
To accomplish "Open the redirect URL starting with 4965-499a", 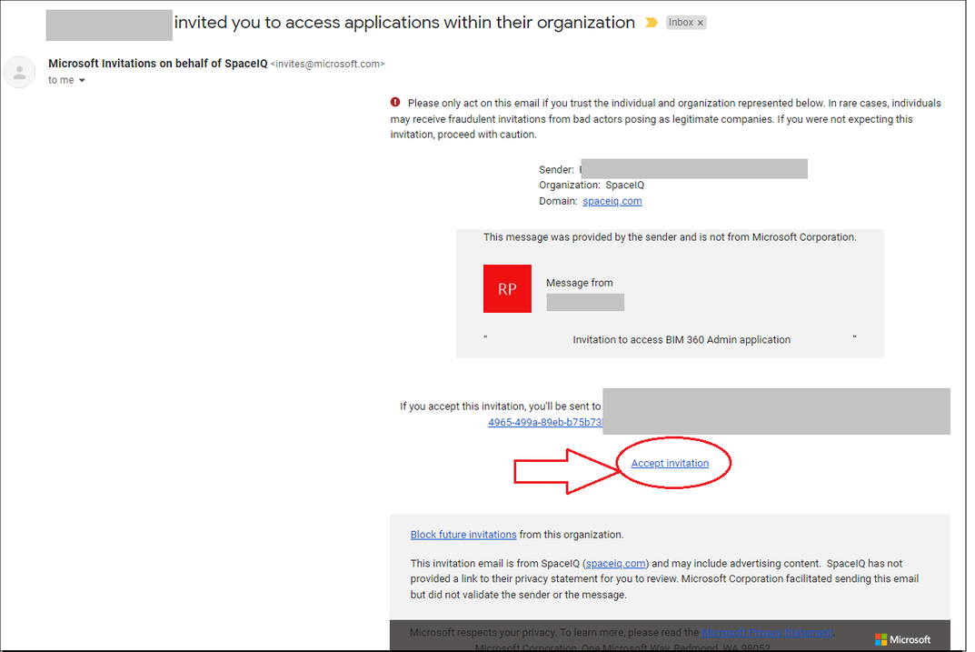I will point(544,423).
